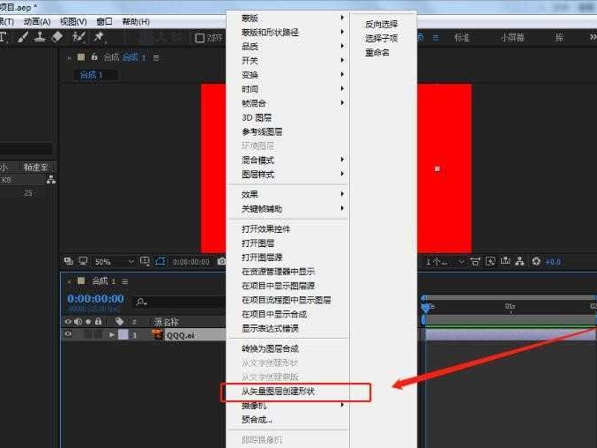Toggle visibility eye for QQQ.ai layer
597x448 pixels.
(x=68, y=334)
